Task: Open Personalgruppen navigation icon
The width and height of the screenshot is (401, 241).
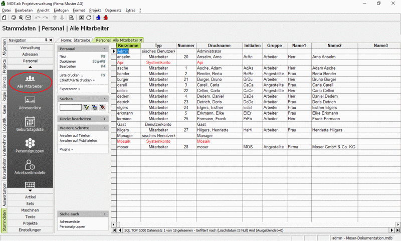Action: [30, 146]
